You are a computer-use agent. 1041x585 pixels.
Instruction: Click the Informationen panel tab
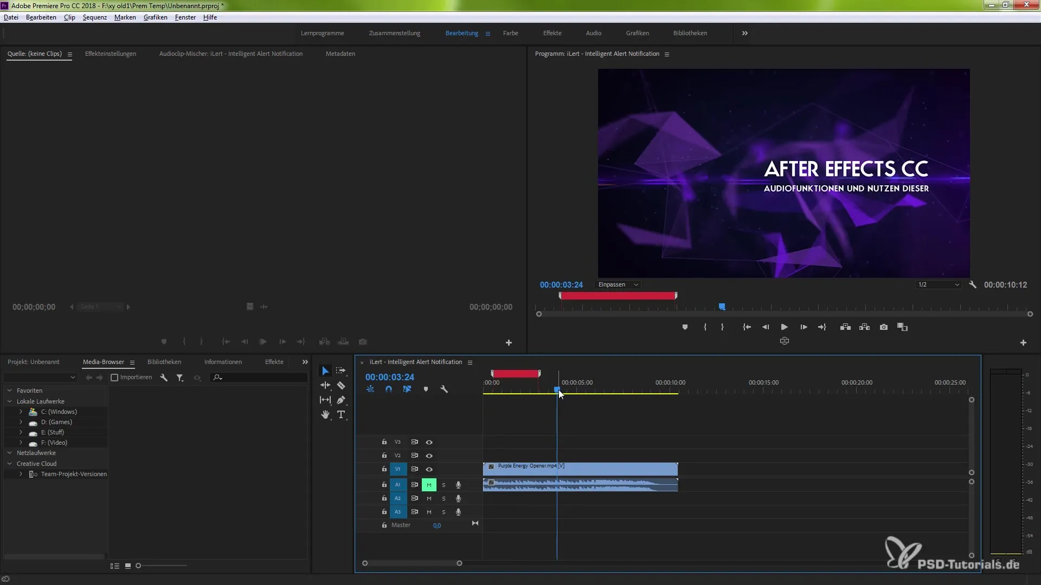click(223, 362)
